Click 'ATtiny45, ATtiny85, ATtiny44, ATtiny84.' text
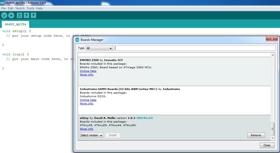This screenshot has width=280, height=153. point(108,125)
